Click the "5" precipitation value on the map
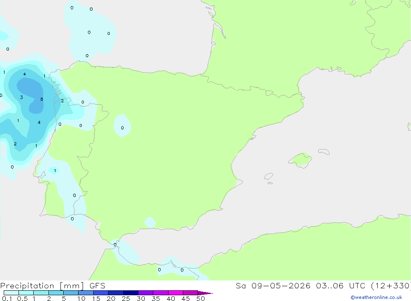The width and height of the screenshot is (411, 301). (x=42, y=99)
